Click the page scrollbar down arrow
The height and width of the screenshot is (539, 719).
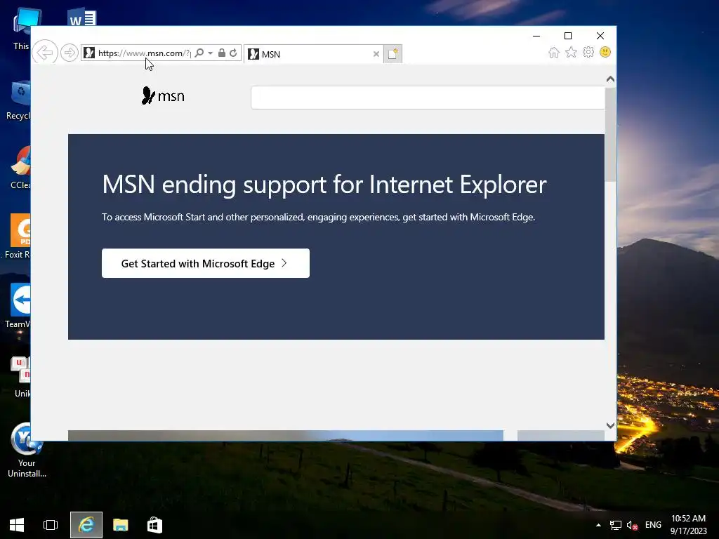(x=610, y=425)
